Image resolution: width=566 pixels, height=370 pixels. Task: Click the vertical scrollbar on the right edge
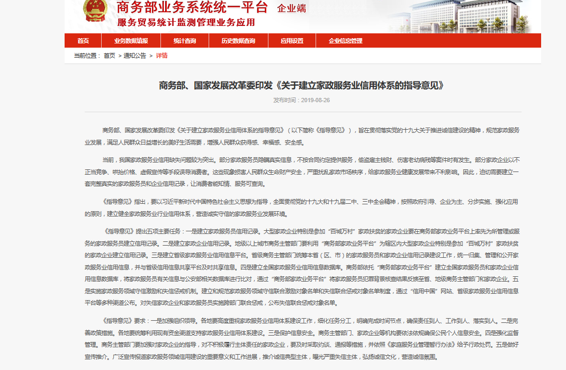(x=563, y=185)
